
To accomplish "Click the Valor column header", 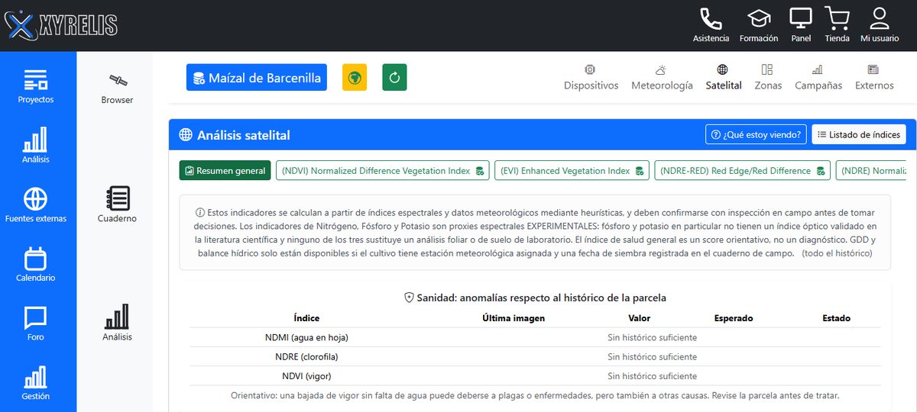I will click(640, 318).
